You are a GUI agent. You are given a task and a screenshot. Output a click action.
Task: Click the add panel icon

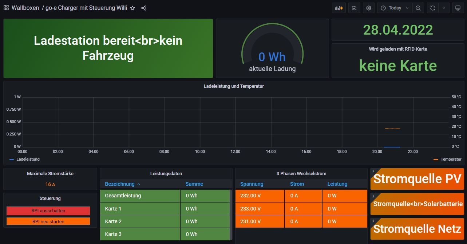point(339,8)
